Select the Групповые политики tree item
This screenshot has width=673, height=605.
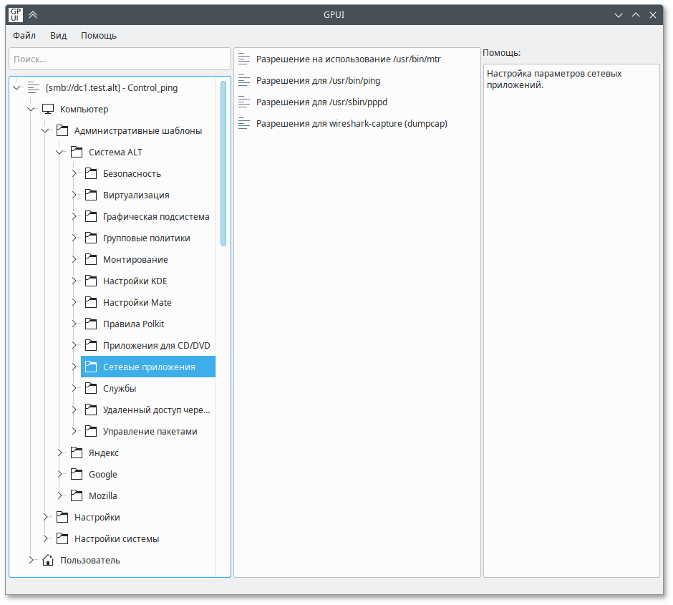click(146, 238)
